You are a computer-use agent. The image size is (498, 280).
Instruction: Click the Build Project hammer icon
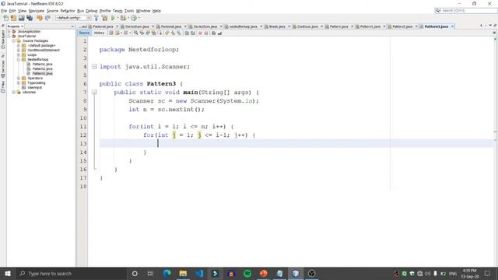96,18
